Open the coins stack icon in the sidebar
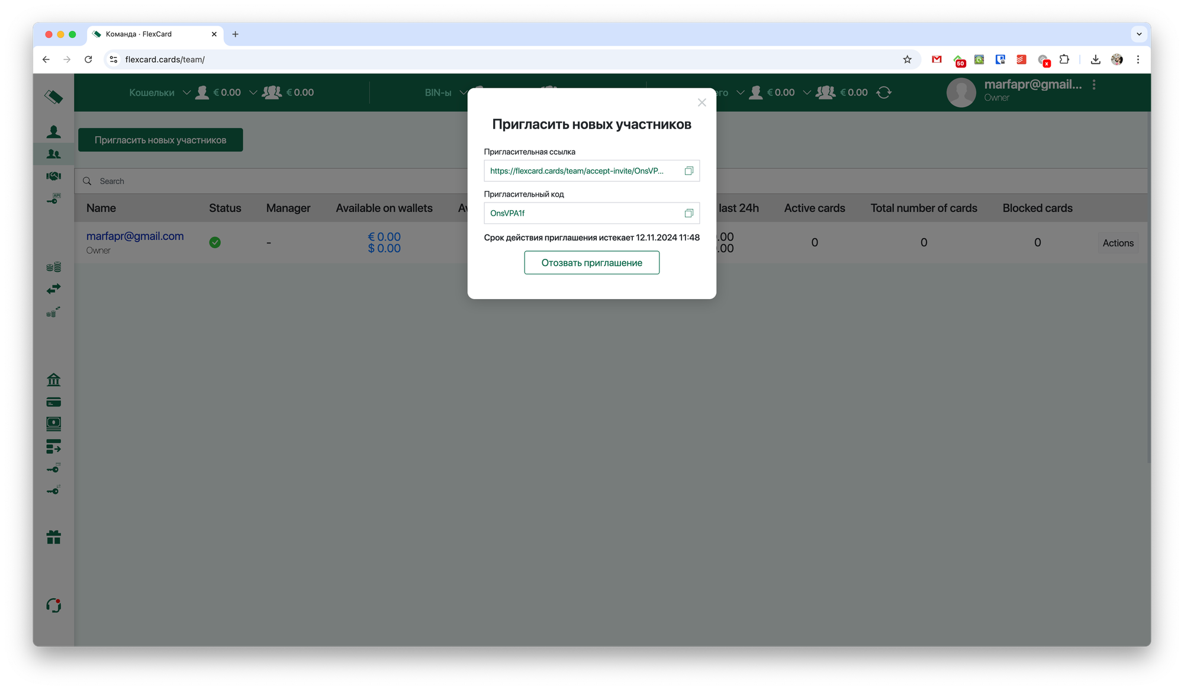 point(54,267)
